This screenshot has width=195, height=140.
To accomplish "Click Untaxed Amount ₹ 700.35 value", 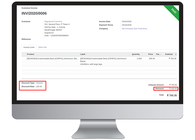I will [173, 85].
